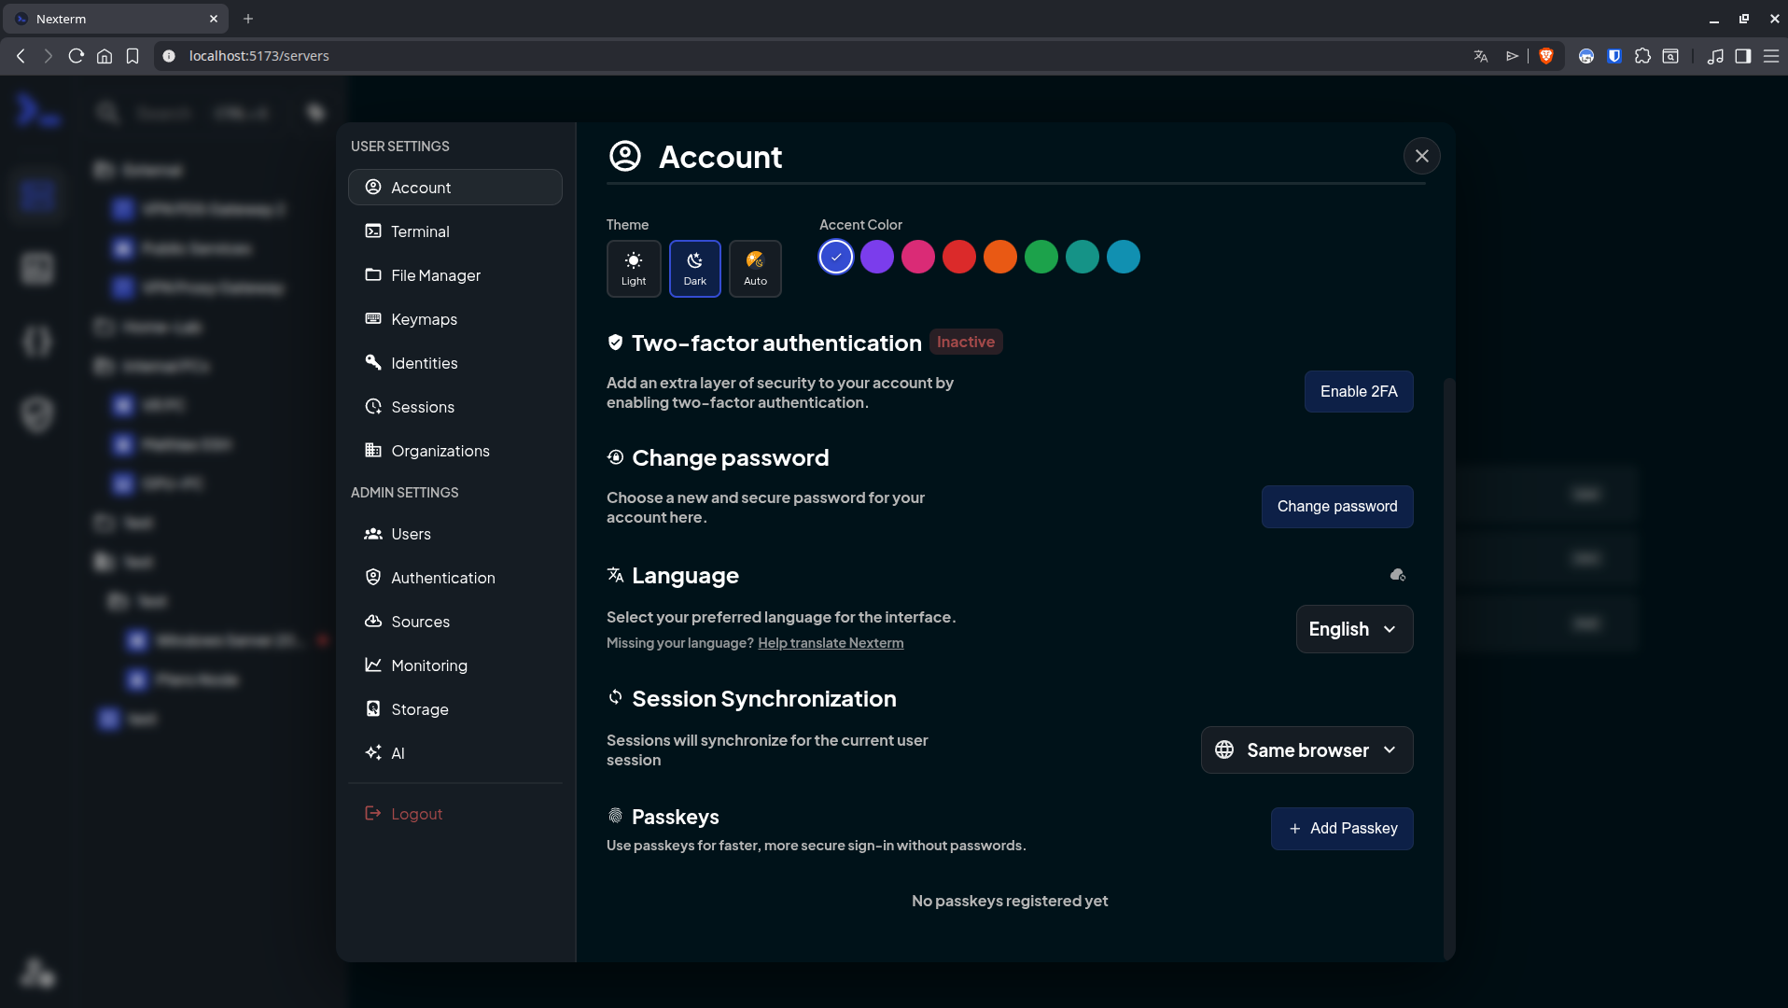Select the Auto theme option

(x=755, y=269)
